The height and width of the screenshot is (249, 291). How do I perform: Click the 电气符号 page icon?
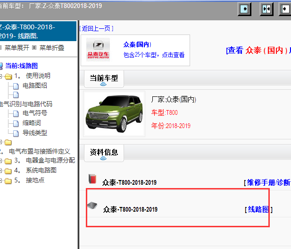coord(16,113)
